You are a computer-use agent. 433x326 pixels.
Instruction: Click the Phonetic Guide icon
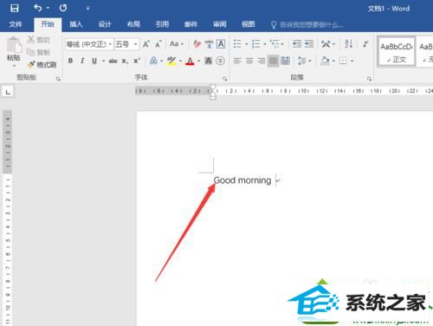tap(209, 44)
